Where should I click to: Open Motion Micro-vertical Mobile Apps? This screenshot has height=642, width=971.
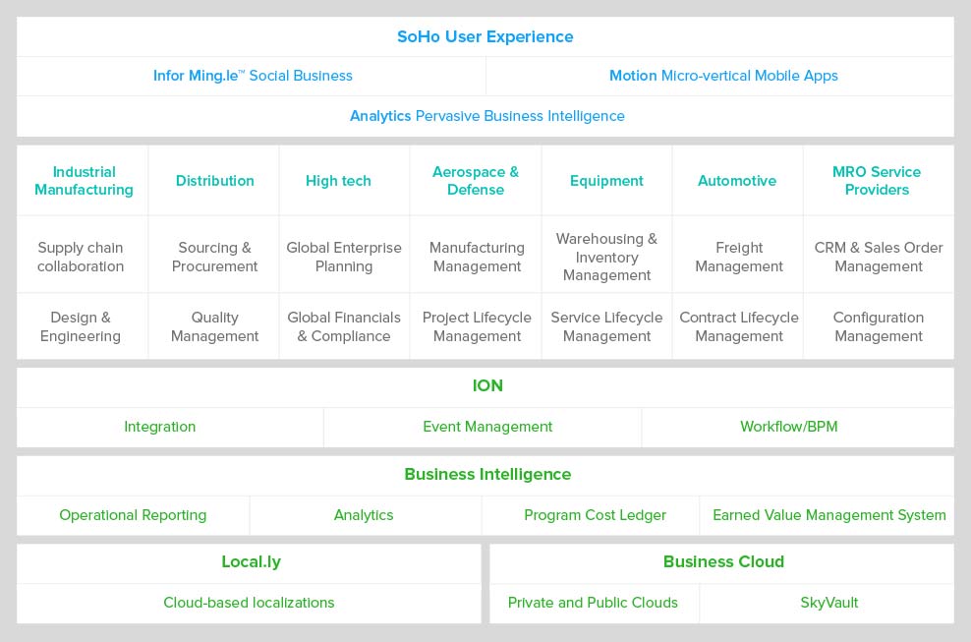(723, 76)
